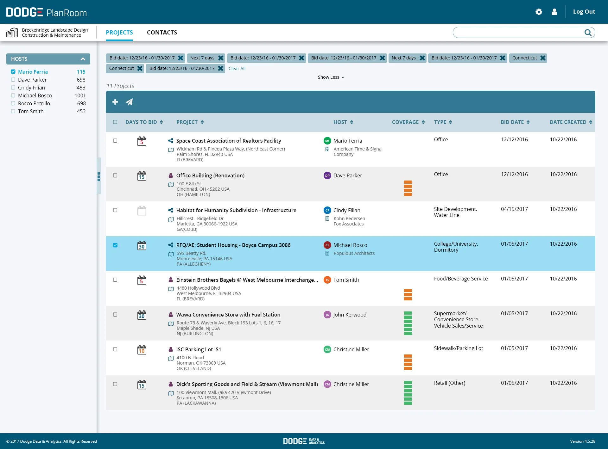The width and height of the screenshot is (608, 449).
Task: Click the Log Out button
Action: pyautogui.click(x=584, y=12)
